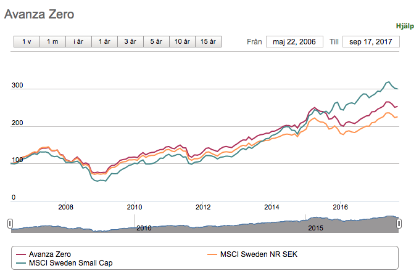The height and width of the screenshot is (276, 419).
Task: Select the 10 år time range button
Action: coord(182,42)
